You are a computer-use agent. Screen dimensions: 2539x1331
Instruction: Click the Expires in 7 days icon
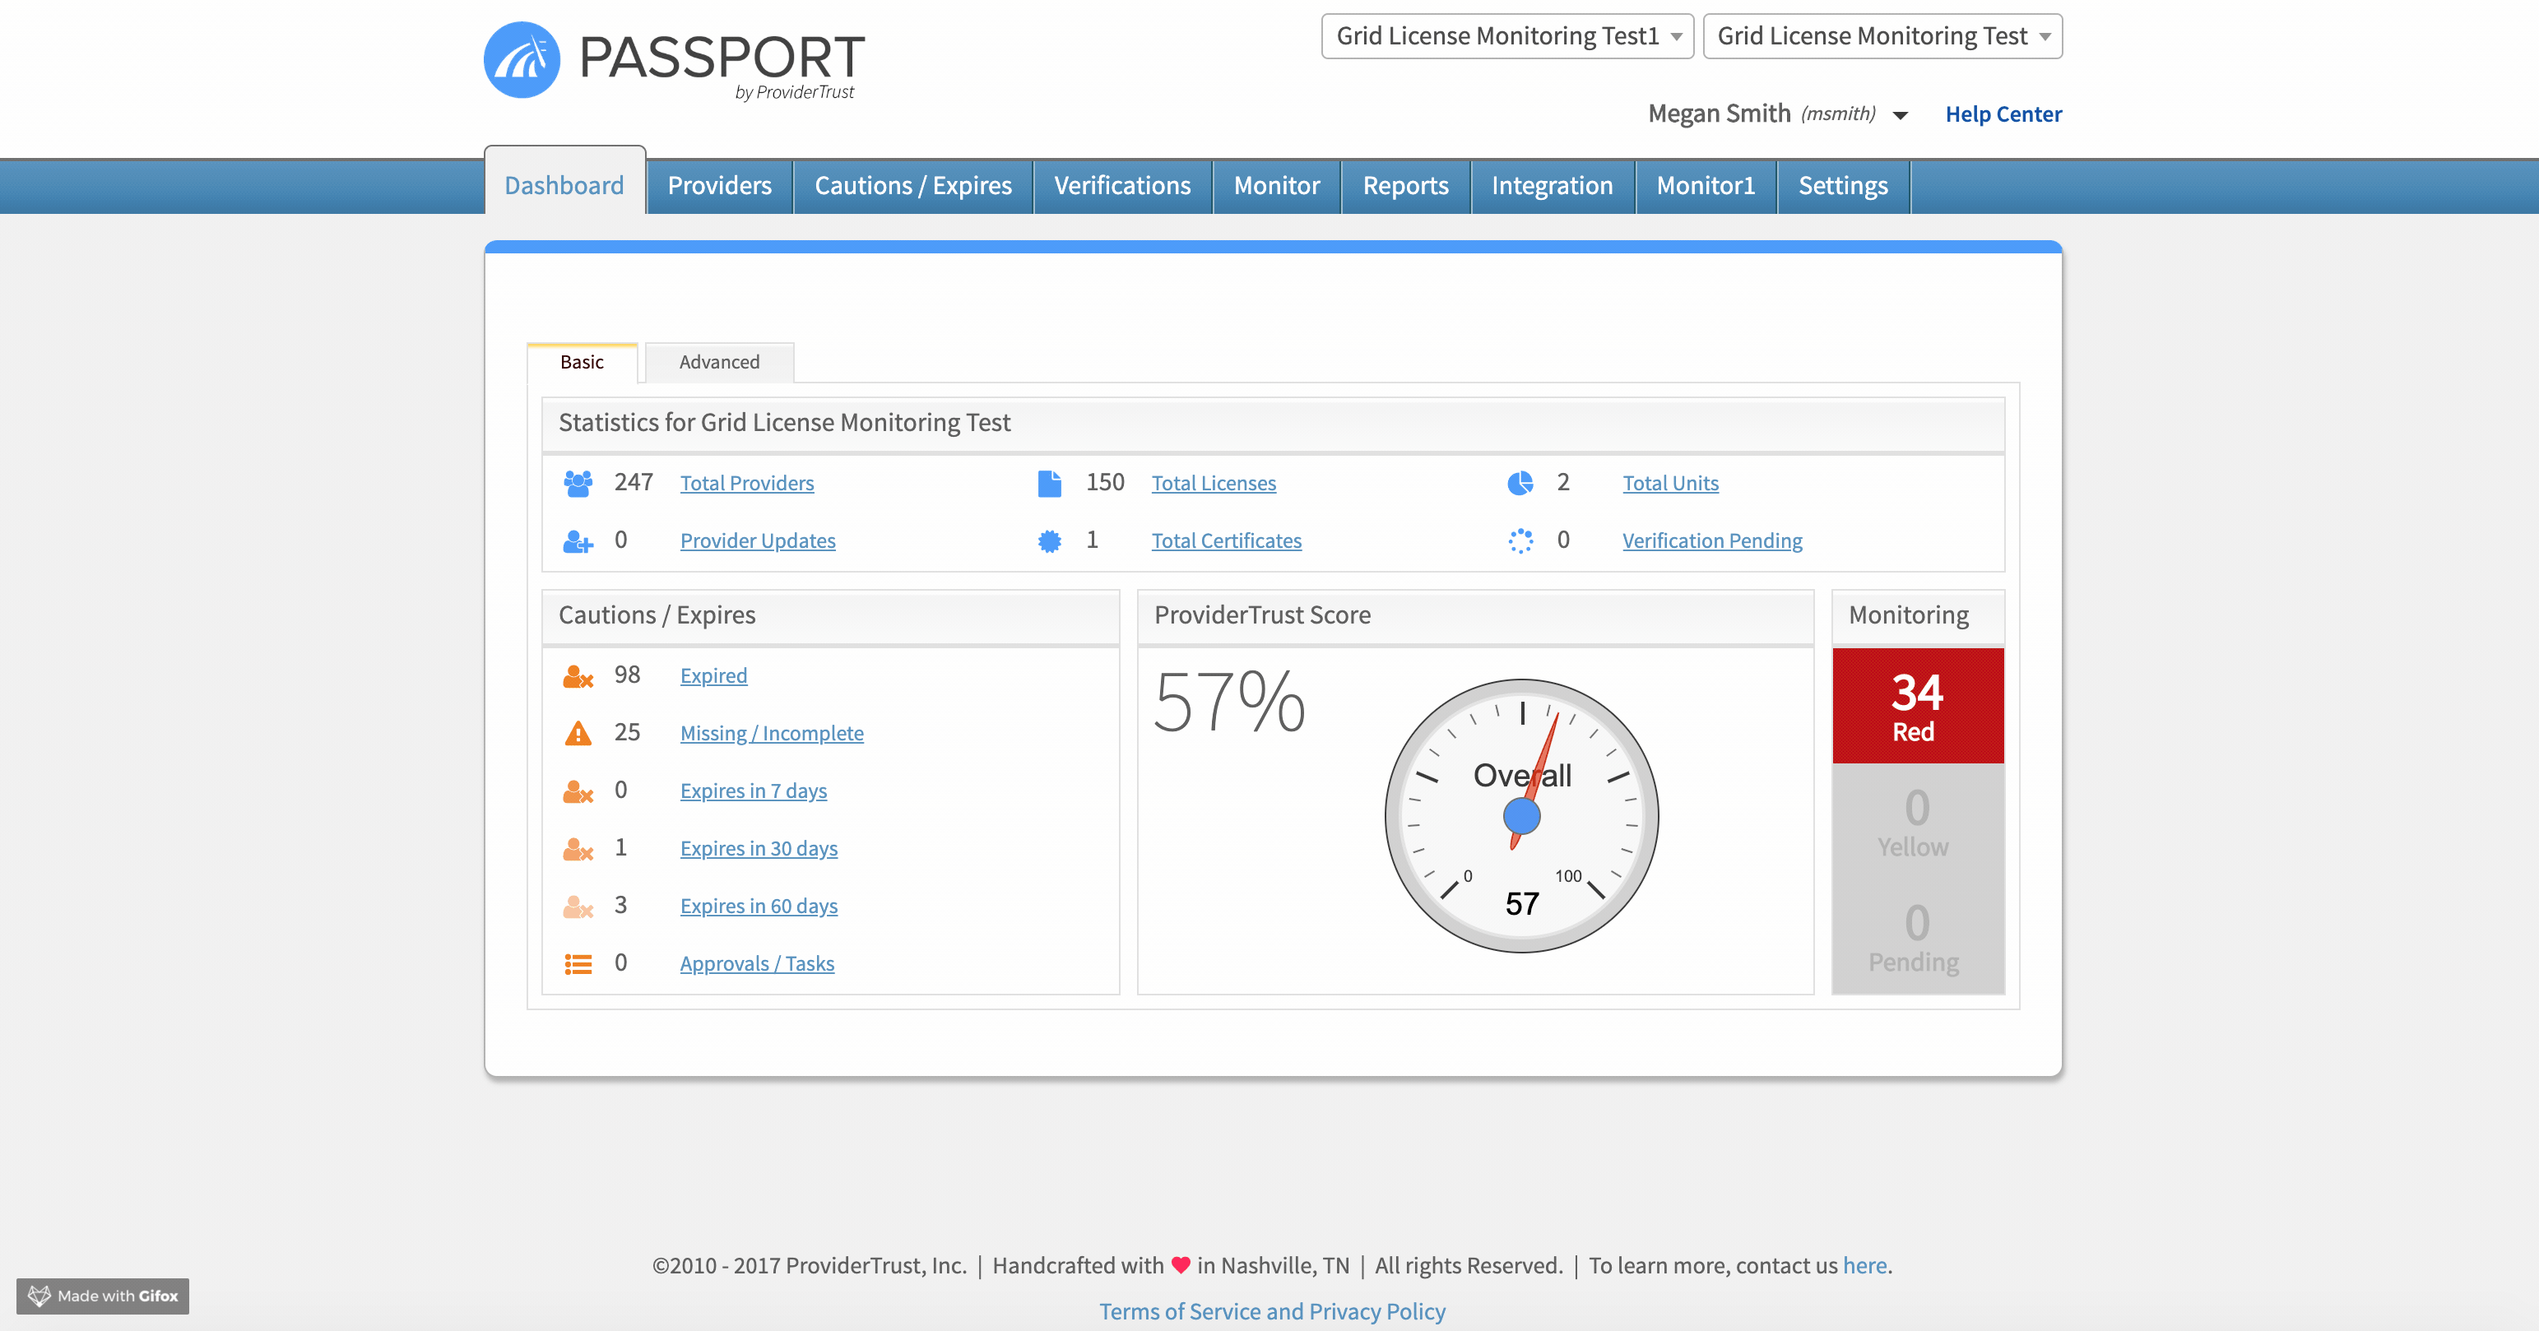tap(578, 791)
